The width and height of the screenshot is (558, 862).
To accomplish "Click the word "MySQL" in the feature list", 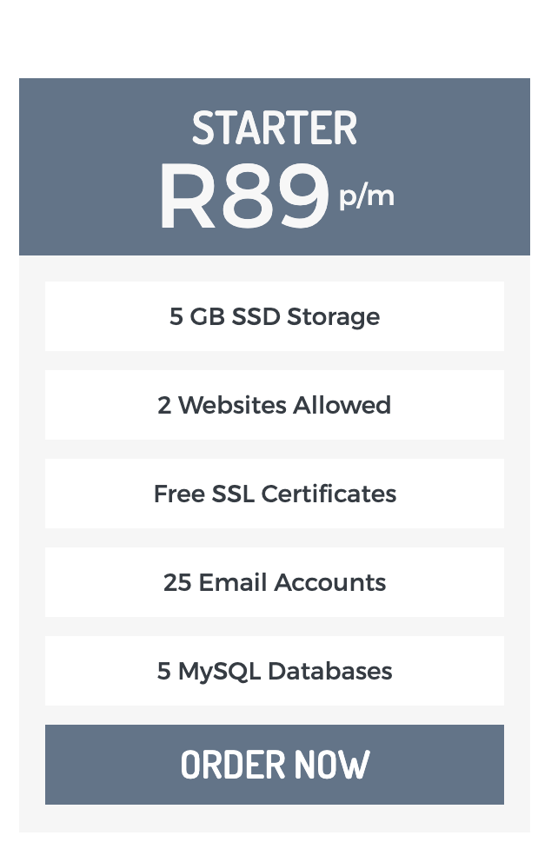I will (x=220, y=671).
